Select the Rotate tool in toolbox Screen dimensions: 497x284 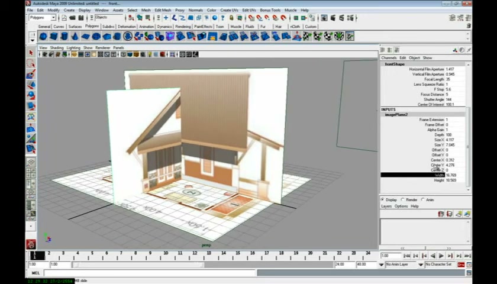tap(31, 95)
